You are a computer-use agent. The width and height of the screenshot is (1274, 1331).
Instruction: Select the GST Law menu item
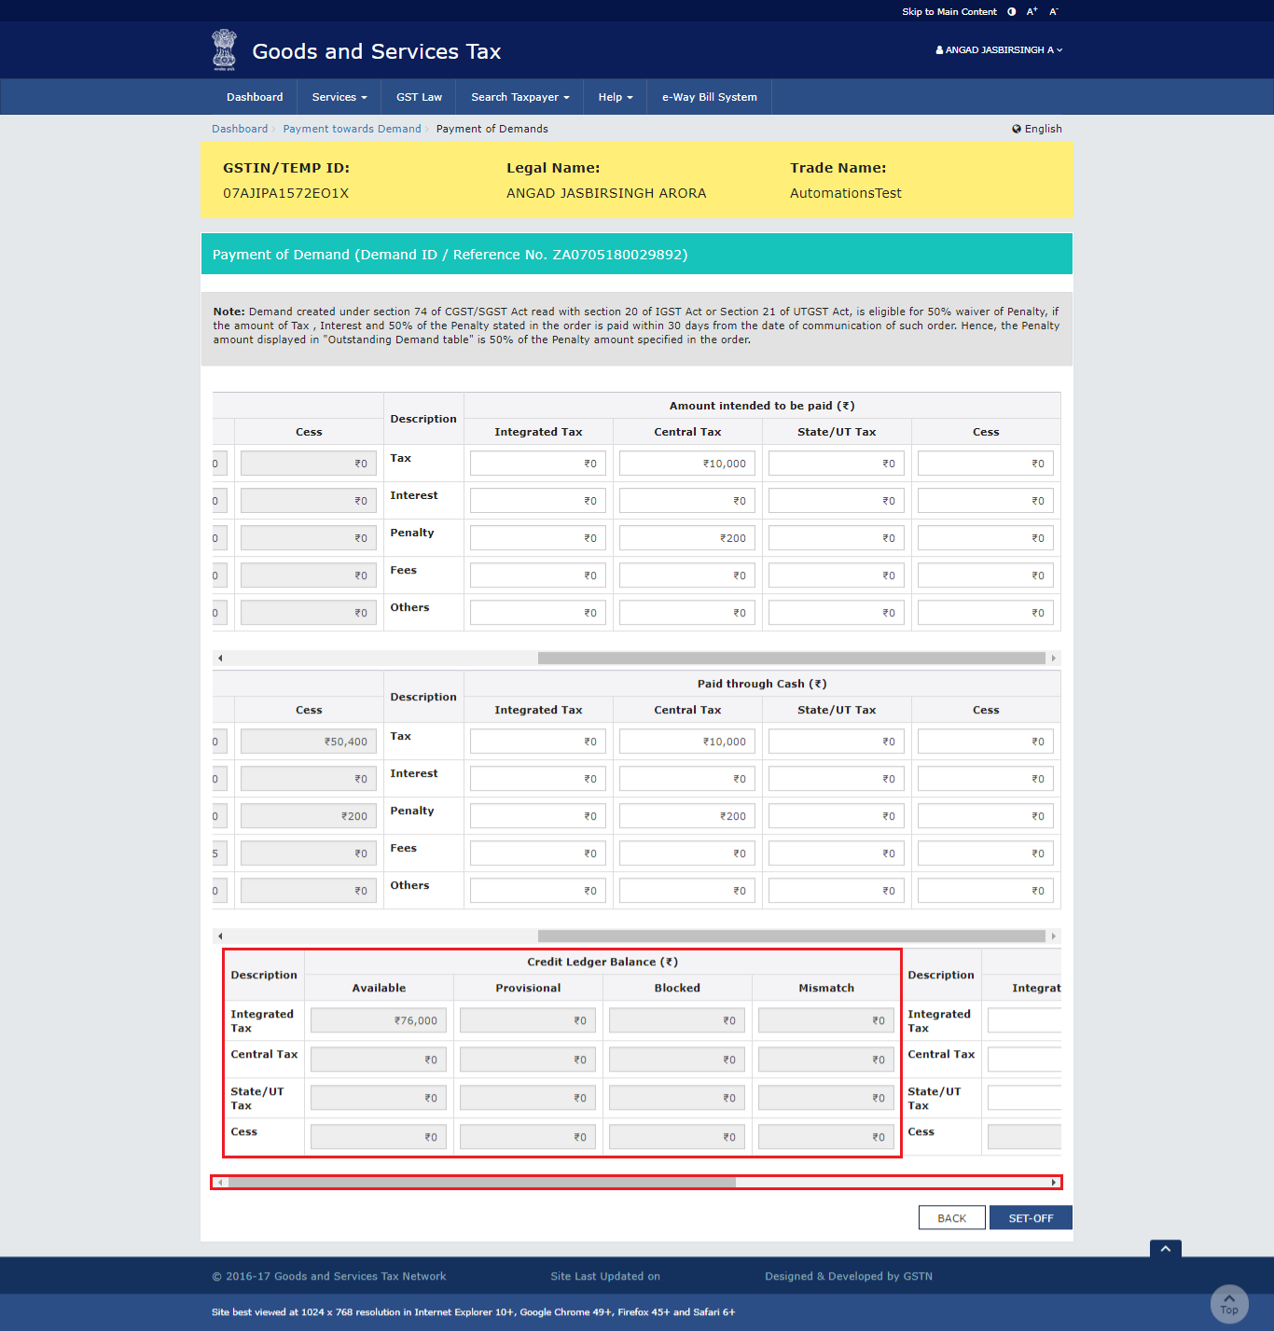coord(418,96)
